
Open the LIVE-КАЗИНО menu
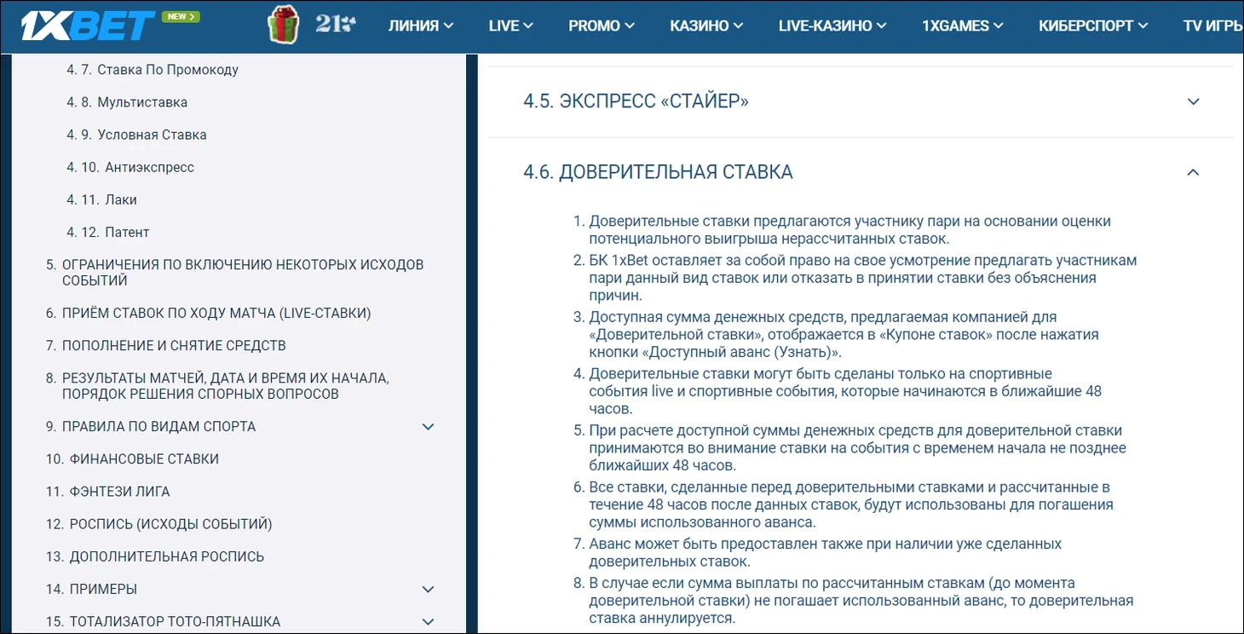coord(832,26)
